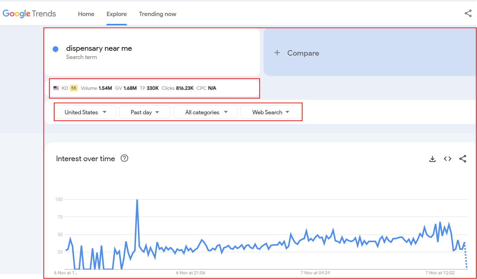477x279 pixels.
Task: Click the CPC N/A metric
Action: (x=206, y=88)
